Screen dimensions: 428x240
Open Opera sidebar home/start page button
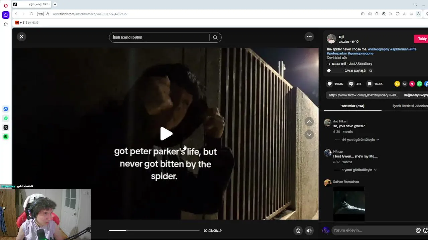click(6, 15)
